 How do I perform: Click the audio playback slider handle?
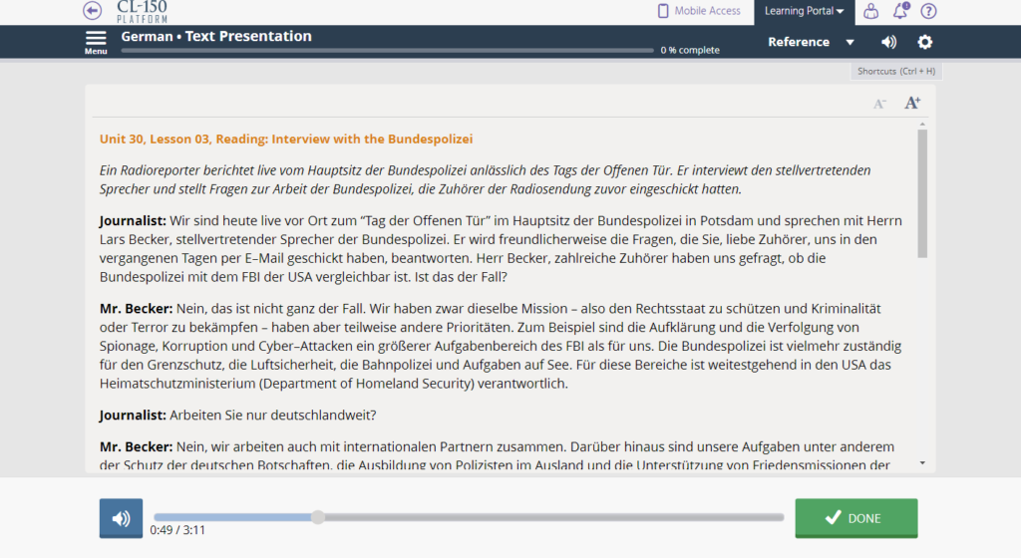click(x=318, y=517)
